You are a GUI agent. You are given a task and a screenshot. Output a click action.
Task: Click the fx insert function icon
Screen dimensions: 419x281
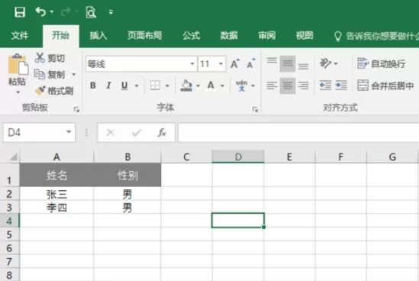click(x=162, y=132)
